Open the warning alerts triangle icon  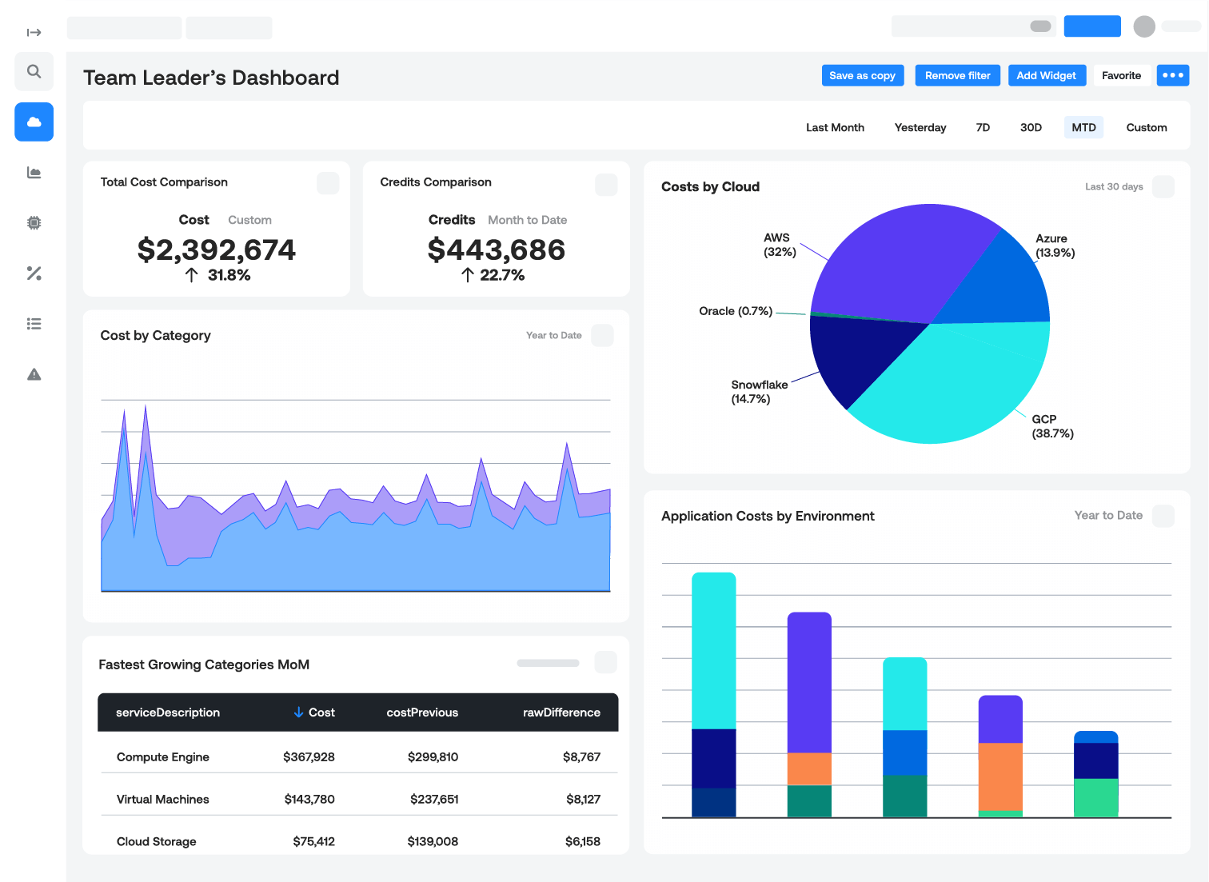34,374
